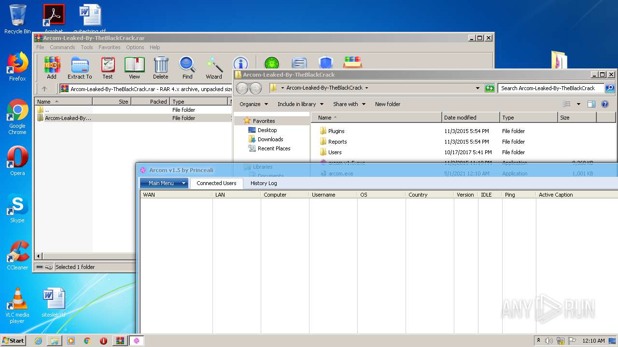The image size is (618, 347).
Task: Click the Explorer back navigation arrow
Action: pos(242,88)
